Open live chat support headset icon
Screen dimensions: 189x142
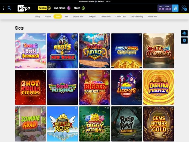coord(184,33)
